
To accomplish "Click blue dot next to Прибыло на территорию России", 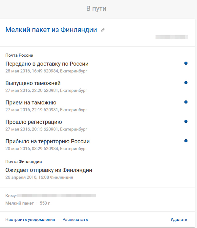I will (186, 141).
